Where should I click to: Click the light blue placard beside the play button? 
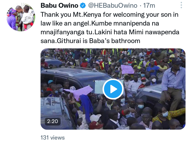[x=99, y=87]
